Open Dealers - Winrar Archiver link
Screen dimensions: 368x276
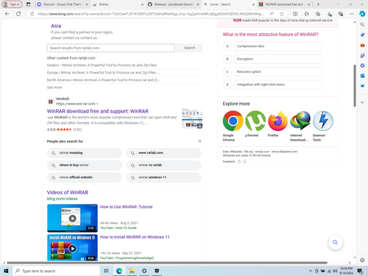102,66
